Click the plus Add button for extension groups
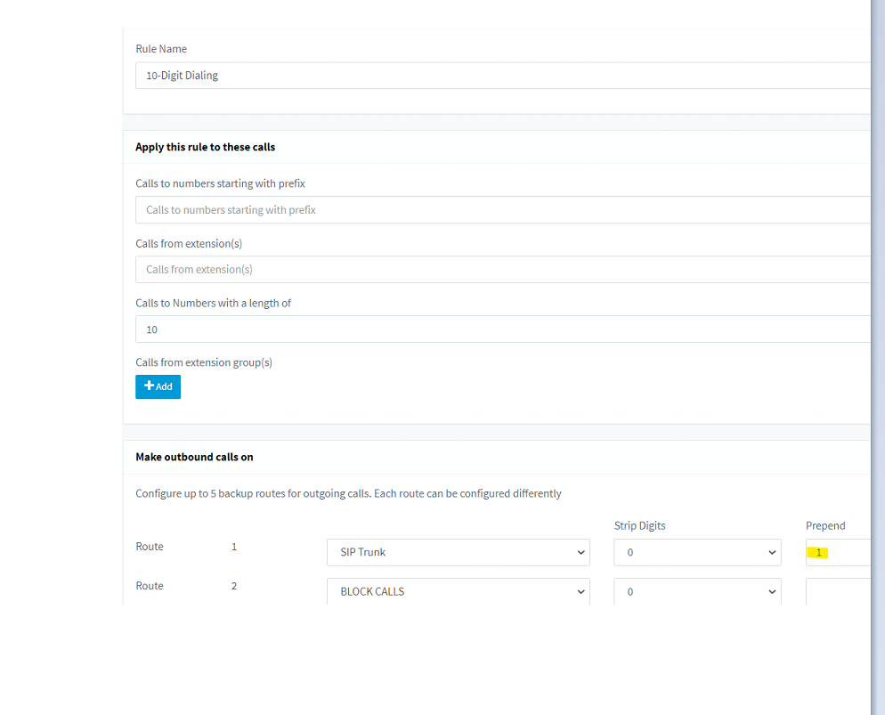 coord(158,386)
